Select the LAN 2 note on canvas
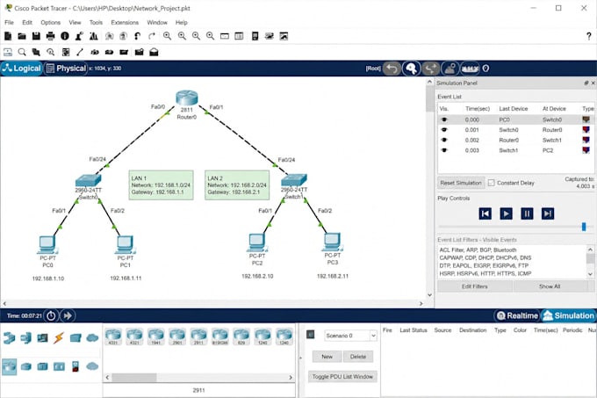Screen dimensions: 597x398 (x=237, y=185)
